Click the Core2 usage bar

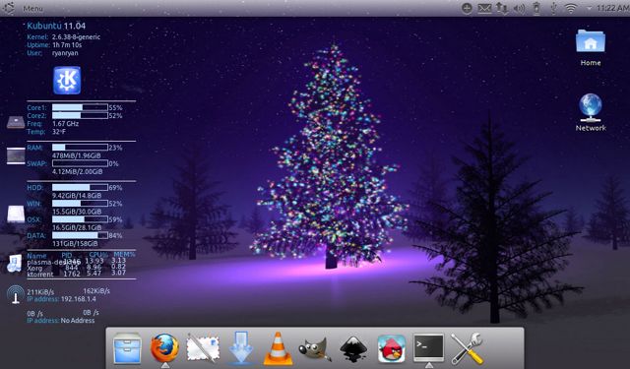click(x=80, y=116)
